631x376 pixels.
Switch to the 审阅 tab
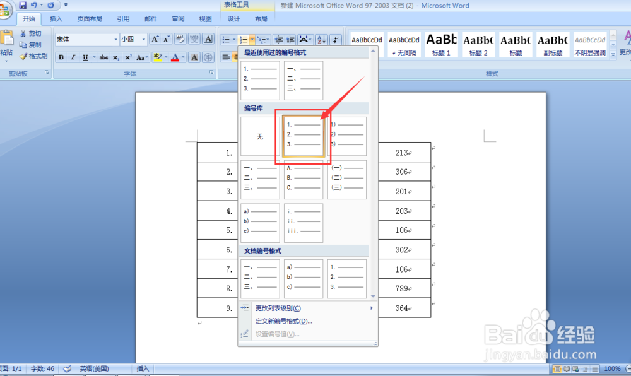click(178, 19)
